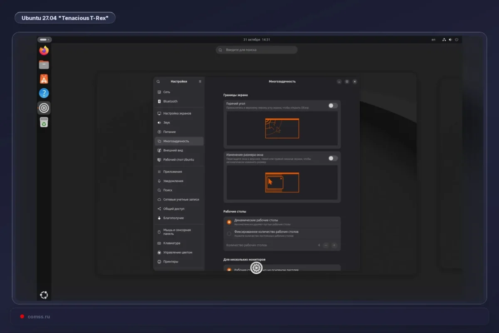The height and width of the screenshot is (333, 499).
Task: Open the network status icon in top bar
Action: point(444,40)
